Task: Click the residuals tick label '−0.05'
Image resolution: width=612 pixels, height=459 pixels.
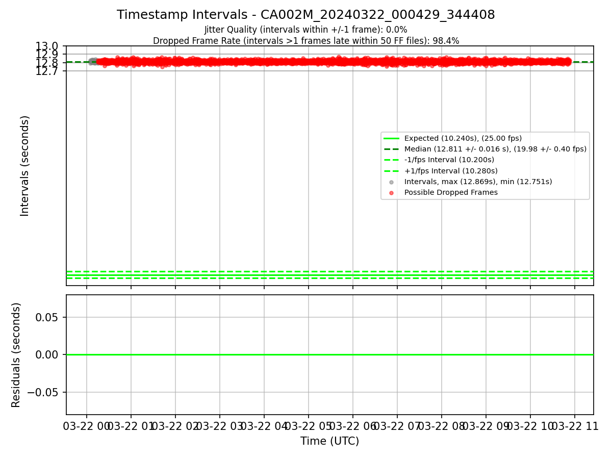Action: point(43,392)
